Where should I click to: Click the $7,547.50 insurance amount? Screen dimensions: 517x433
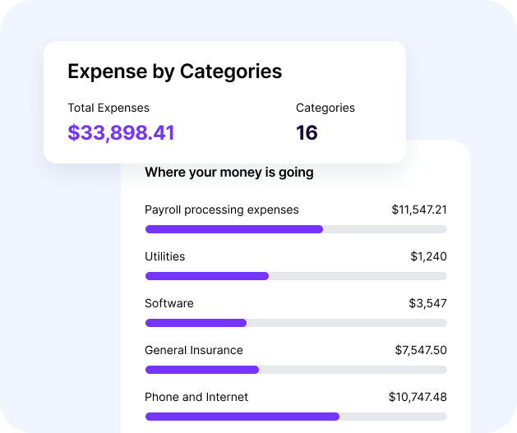click(x=421, y=350)
